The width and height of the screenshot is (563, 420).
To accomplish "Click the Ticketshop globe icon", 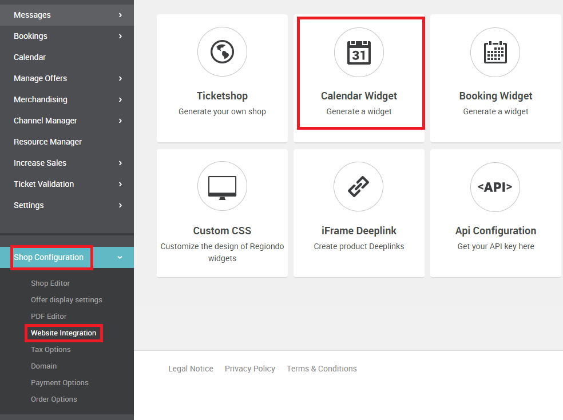I will point(222,51).
